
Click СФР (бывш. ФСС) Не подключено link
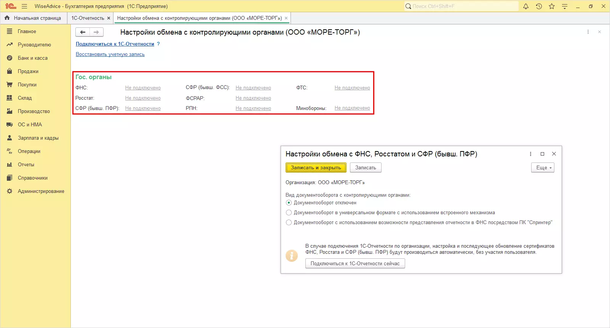(x=253, y=88)
